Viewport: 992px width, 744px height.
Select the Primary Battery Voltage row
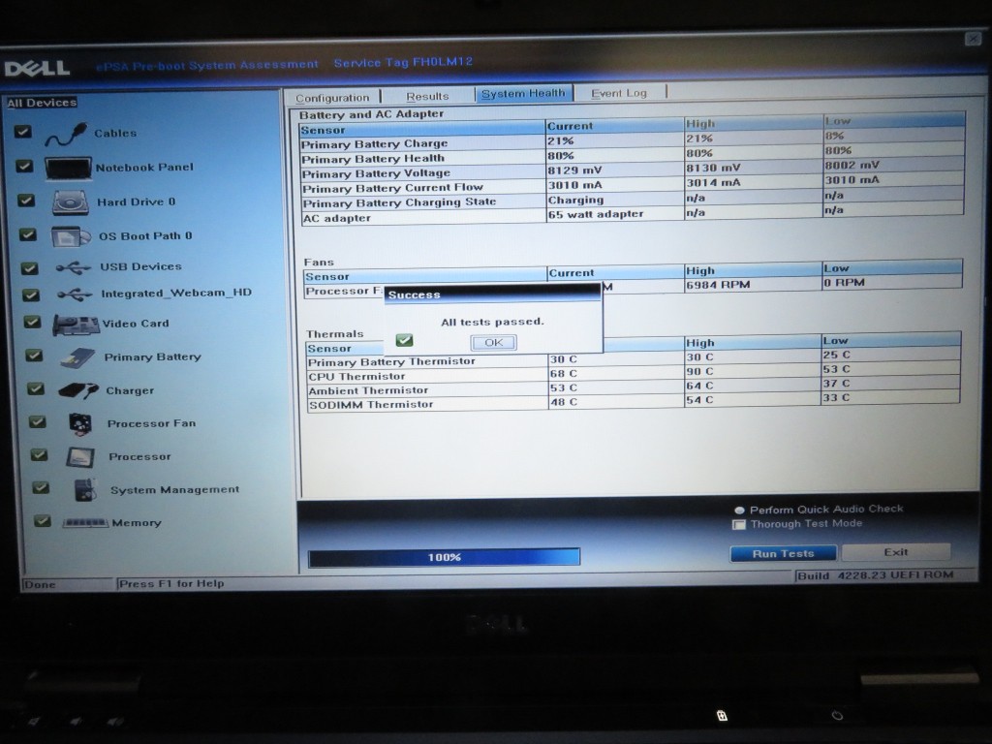pos(632,170)
